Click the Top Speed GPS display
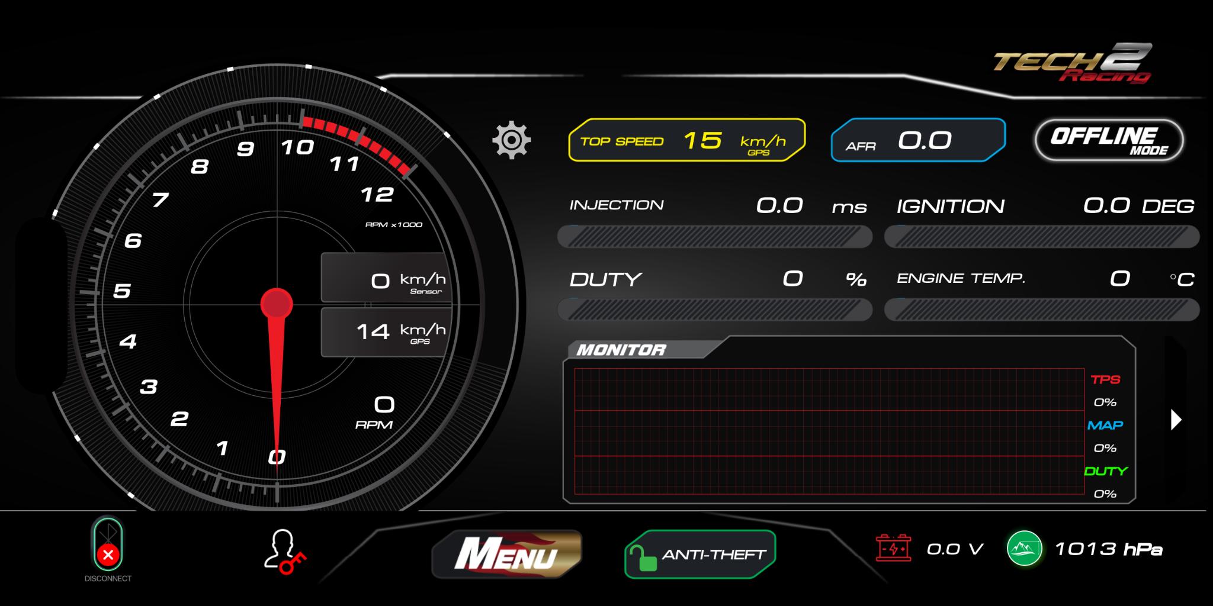1213x606 pixels. 687,140
